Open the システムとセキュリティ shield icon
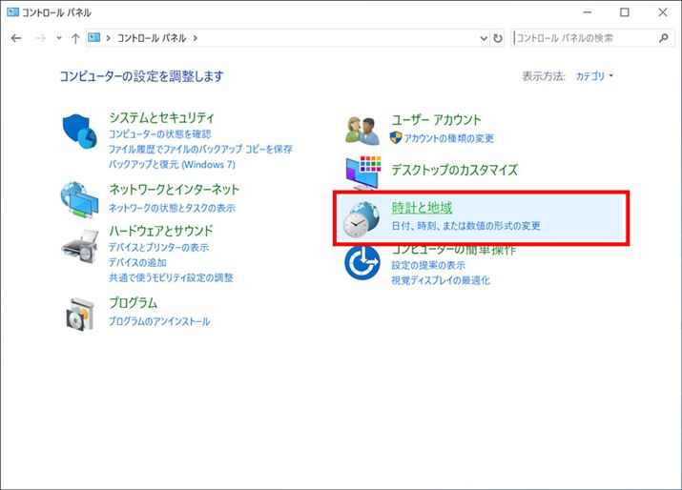The width and height of the screenshot is (682, 490). coord(79,132)
